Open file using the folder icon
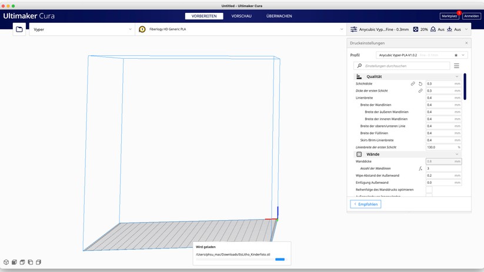484x272 pixels. [x=19, y=29]
